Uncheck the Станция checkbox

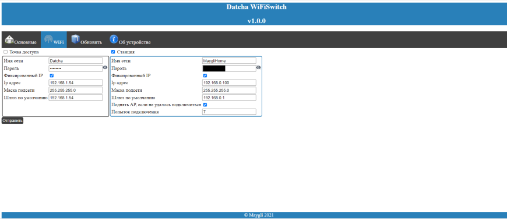coord(113,52)
